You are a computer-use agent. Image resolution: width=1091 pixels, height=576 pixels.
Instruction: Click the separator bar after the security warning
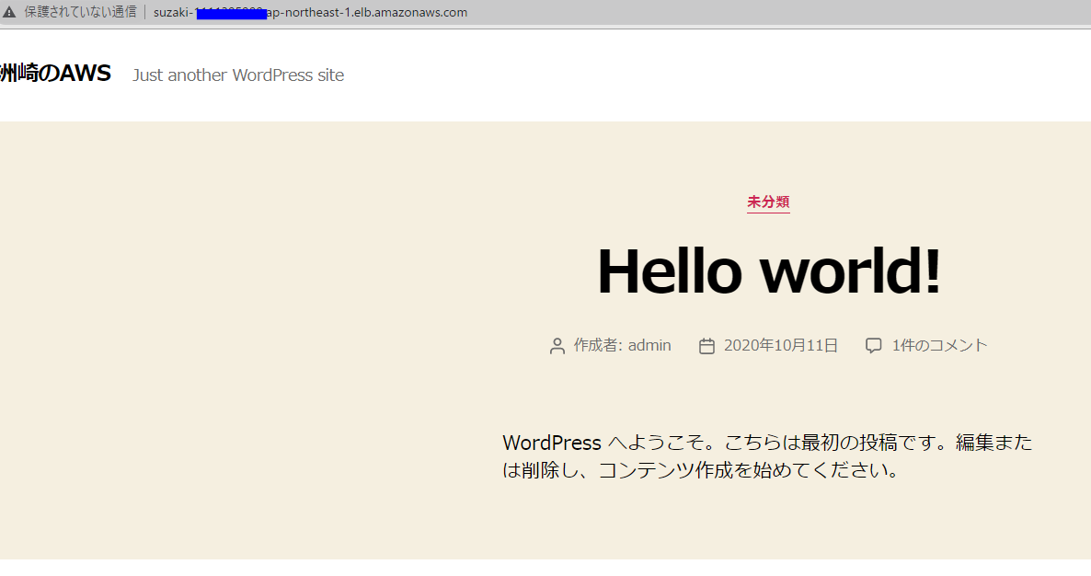pyautogui.click(x=144, y=11)
